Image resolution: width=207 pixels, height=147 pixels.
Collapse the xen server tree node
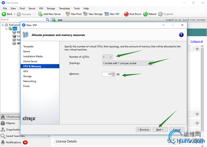(6, 28)
